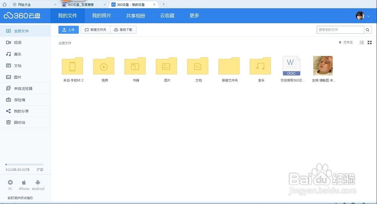Click the 上传 upload button
The width and height of the screenshot is (377, 204).
click(68, 30)
